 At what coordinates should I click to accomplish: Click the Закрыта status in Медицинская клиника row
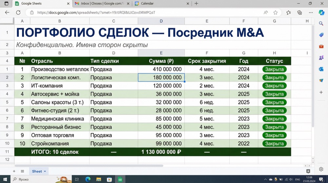coord(275,119)
